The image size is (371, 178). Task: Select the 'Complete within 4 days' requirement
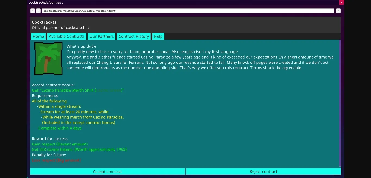(60, 128)
